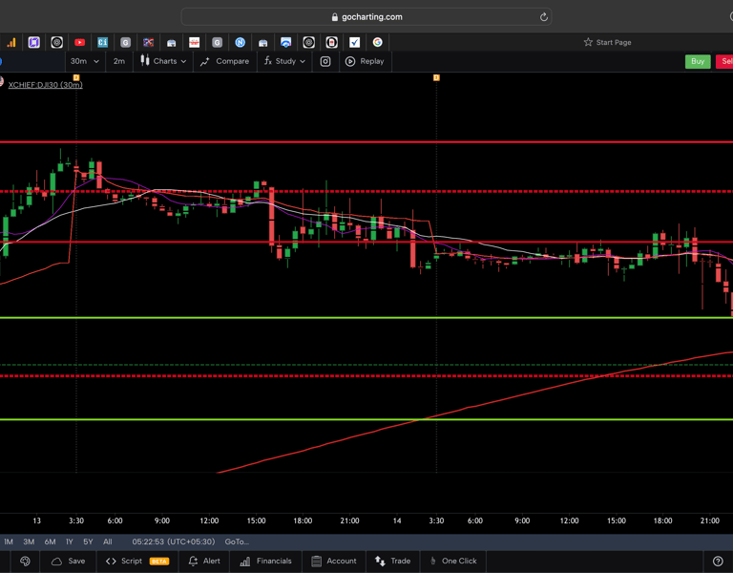Select the dashed dark green horizontal line
The width and height of the screenshot is (733, 573).
pos(366,365)
